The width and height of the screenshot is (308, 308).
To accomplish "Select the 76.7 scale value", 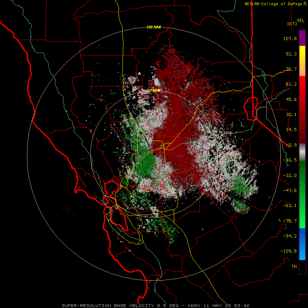I will (x=291, y=69).
